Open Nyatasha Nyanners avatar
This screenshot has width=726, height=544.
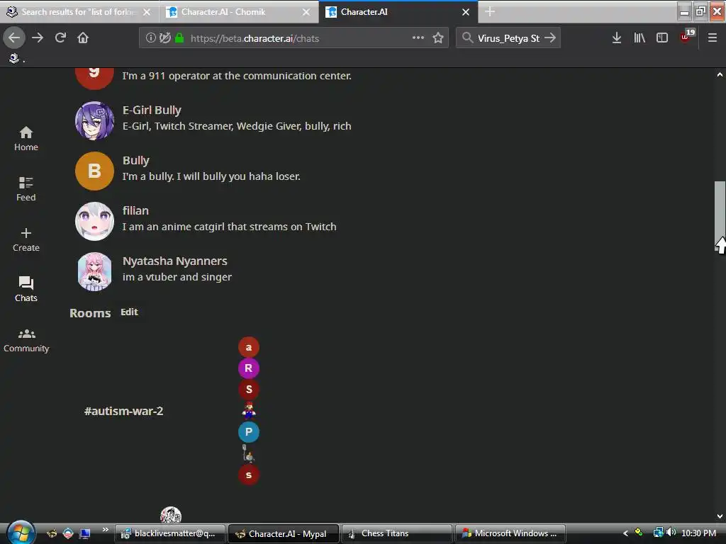click(x=94, y=271)
